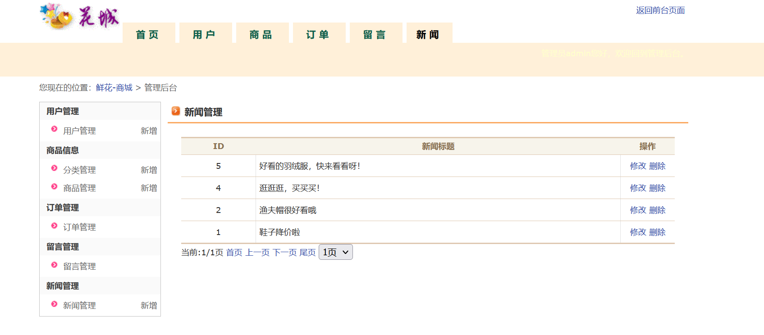The height and width of the screenshot is (335, 764).
Task: Delete the 渔夫帽很好看哦 news entry
Action: (x=657, y=210)
